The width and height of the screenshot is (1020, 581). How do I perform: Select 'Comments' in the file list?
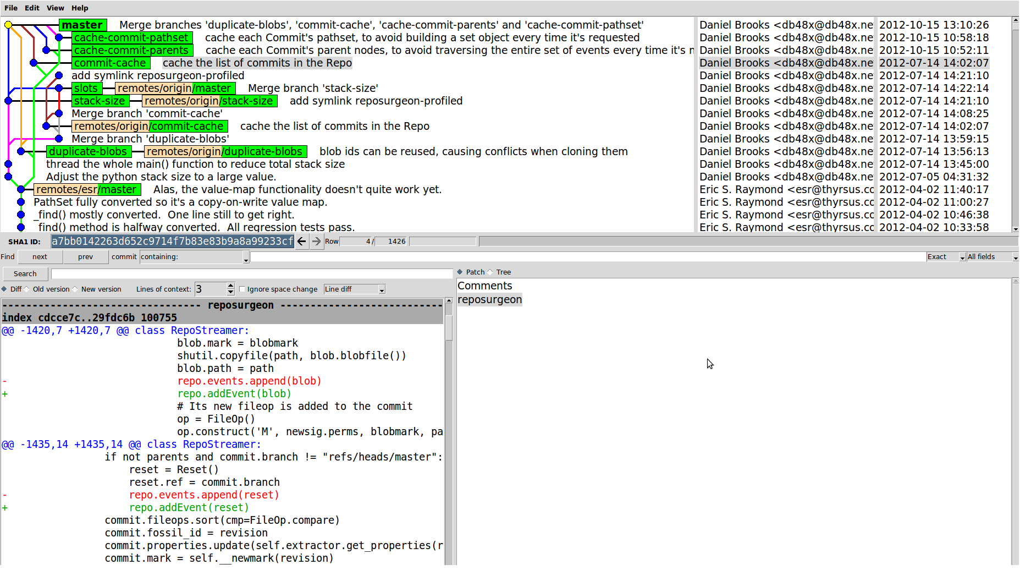[x=484, y=286]
